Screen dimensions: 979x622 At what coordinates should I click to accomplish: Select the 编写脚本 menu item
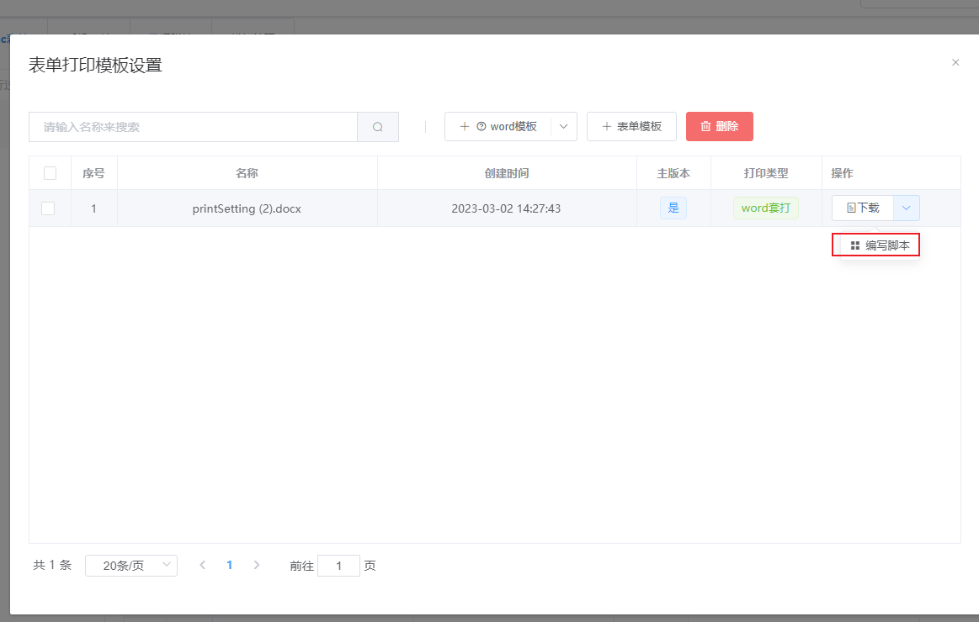880,245
